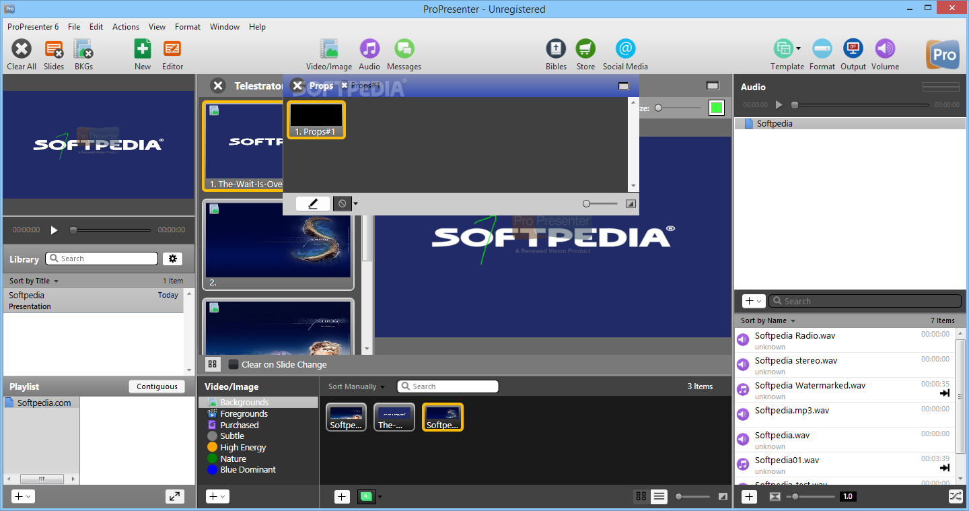The image size is (969, 511).
Task: Play the preview video
Action: tap(55, 230)
